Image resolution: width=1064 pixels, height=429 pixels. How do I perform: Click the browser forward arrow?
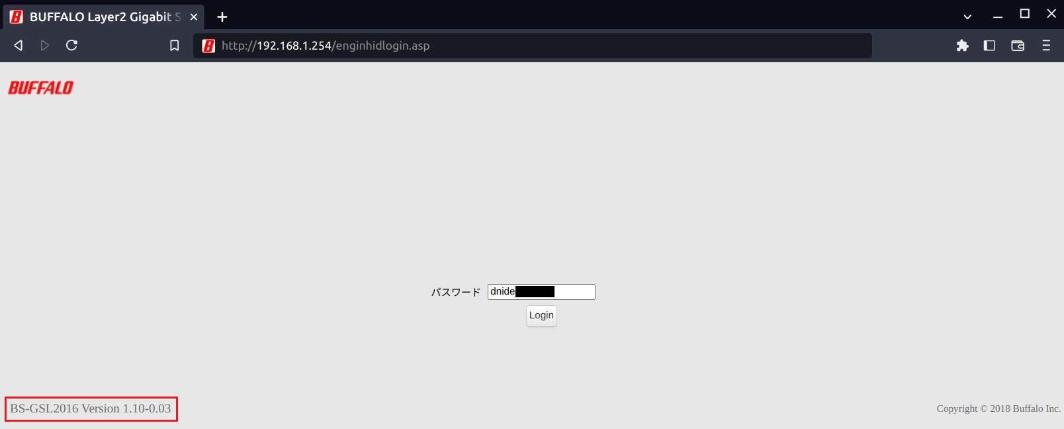45,46
